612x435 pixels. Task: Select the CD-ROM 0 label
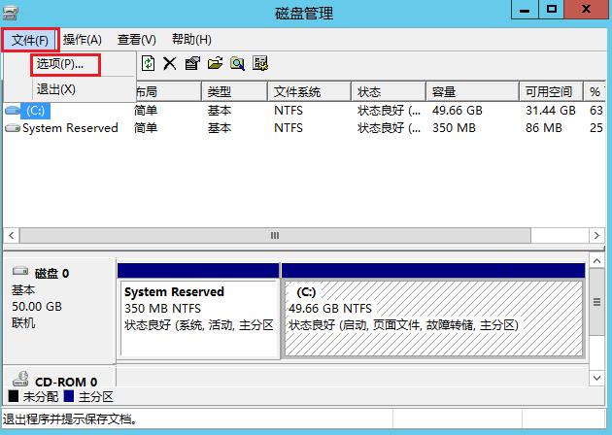click(66, 382)
